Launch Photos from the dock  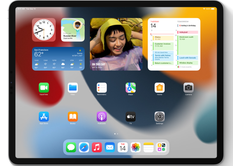click(136, 147)
